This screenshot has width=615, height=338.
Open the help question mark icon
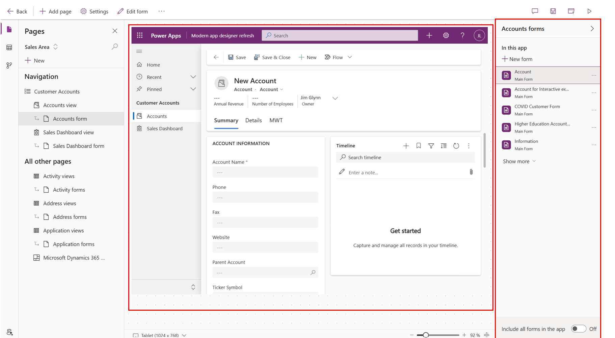[x=462, y=35]
